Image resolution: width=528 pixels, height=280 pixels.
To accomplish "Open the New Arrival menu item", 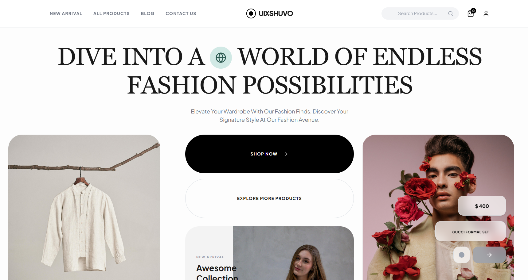I will (66, 13).
